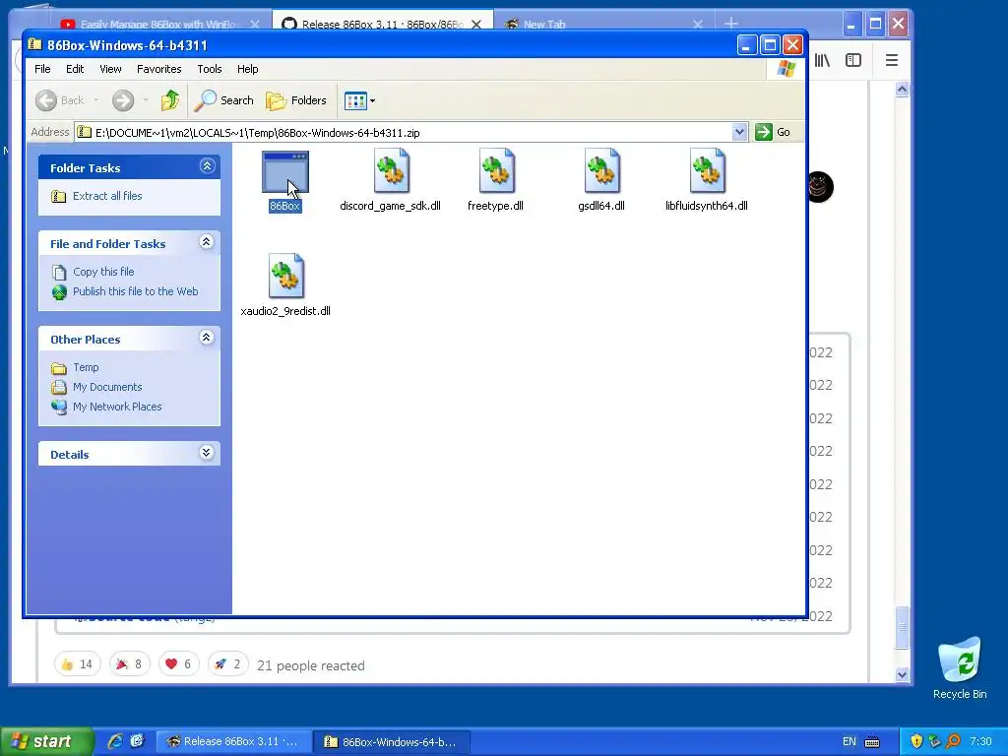
Task: Expand the Details panel
Action: (x=207, y=453)
